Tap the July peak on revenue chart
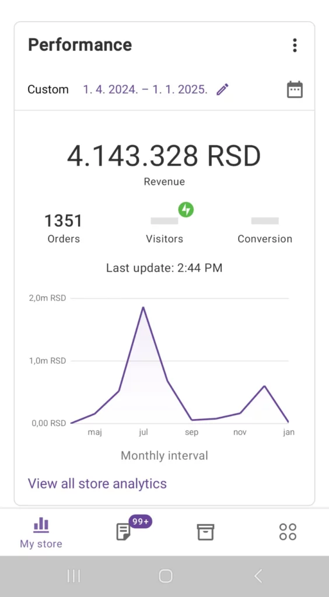Screen dimensions: 329x597 (143, 307)
